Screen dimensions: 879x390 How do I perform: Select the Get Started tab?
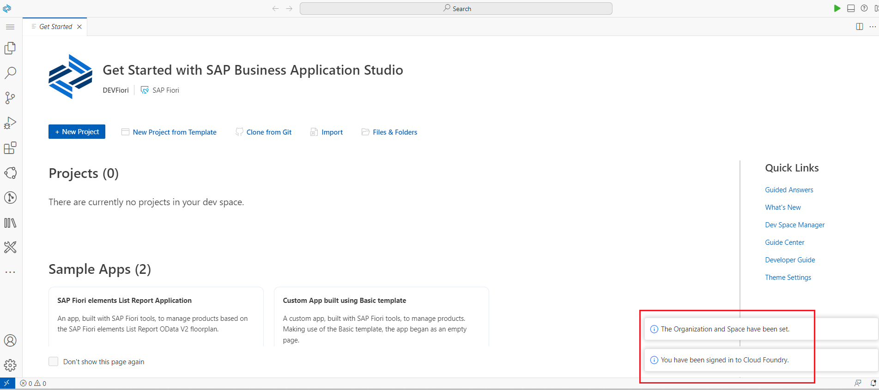[x=55, y=27]
